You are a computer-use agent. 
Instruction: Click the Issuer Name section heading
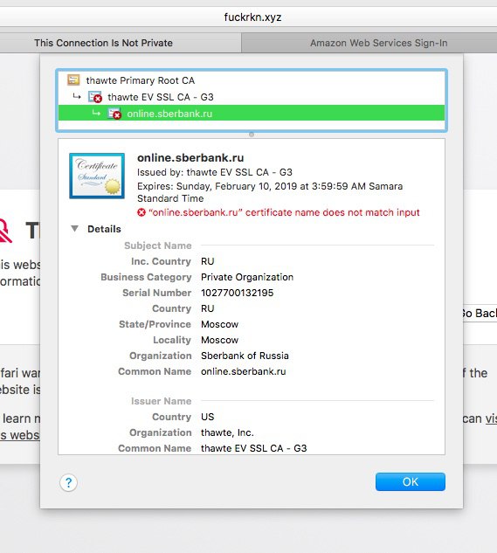[x=162, y=401]
